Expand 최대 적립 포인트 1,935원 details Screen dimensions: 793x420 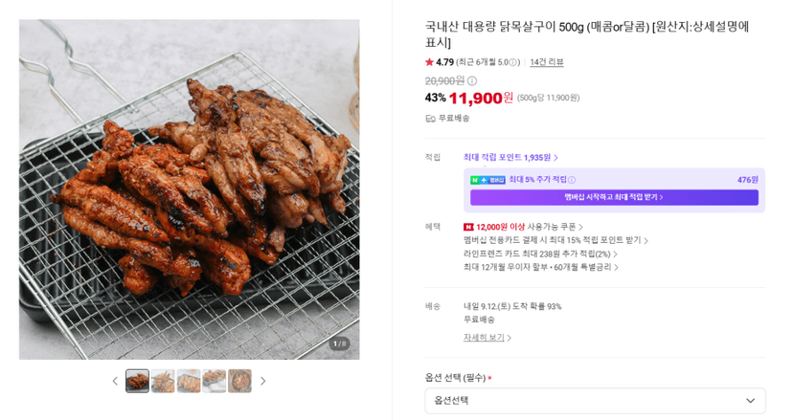[510, 158]
